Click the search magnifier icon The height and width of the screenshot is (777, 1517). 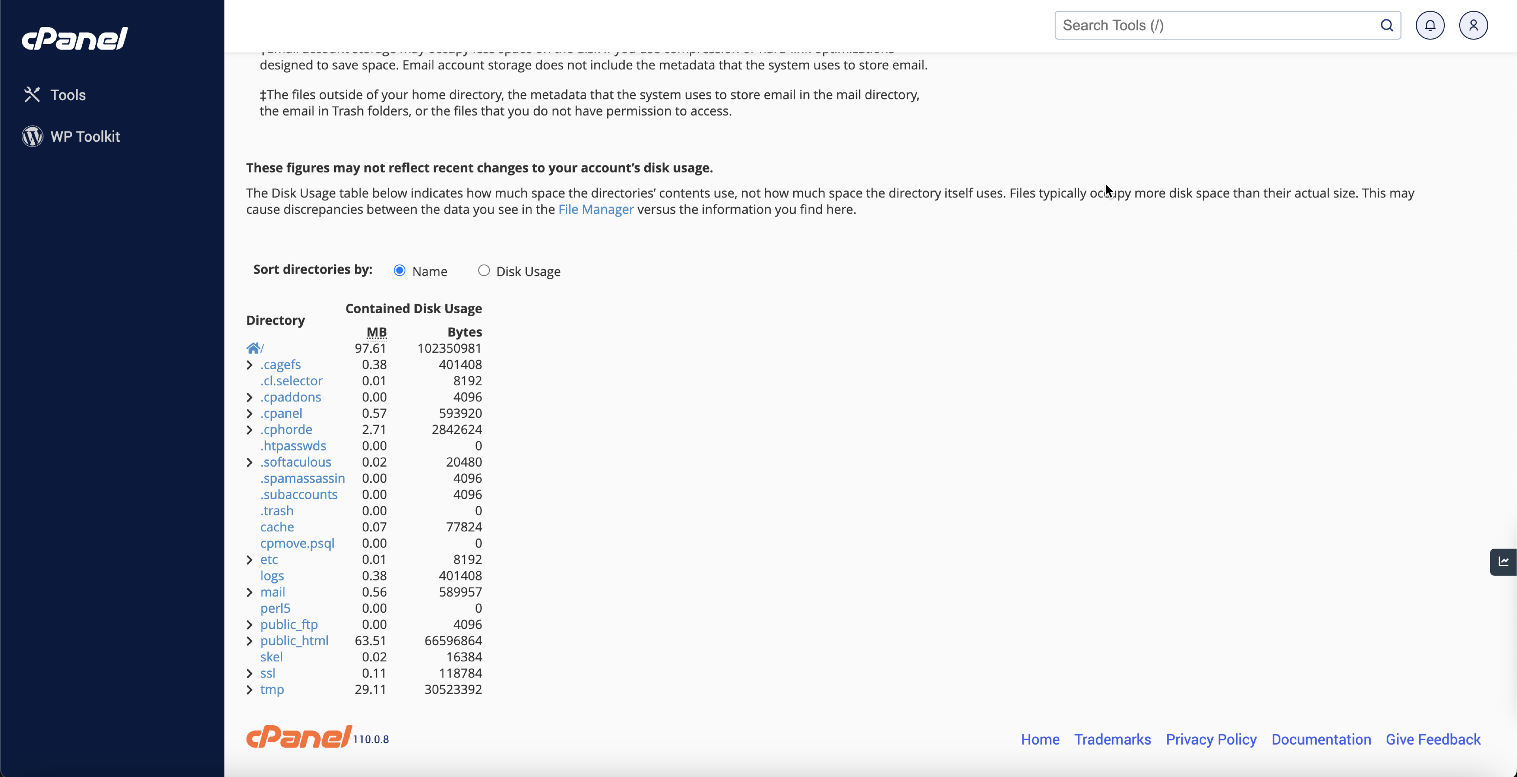tap(1386, 25)
